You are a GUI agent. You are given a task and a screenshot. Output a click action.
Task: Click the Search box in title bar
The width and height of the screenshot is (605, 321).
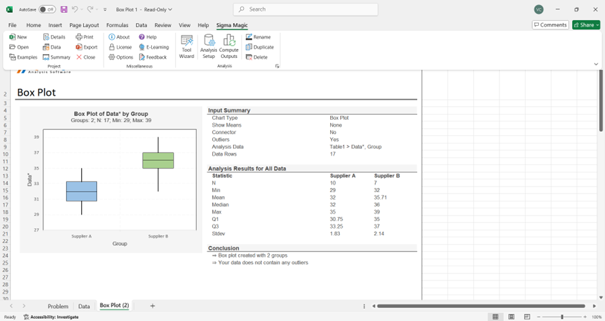[306, 9]
